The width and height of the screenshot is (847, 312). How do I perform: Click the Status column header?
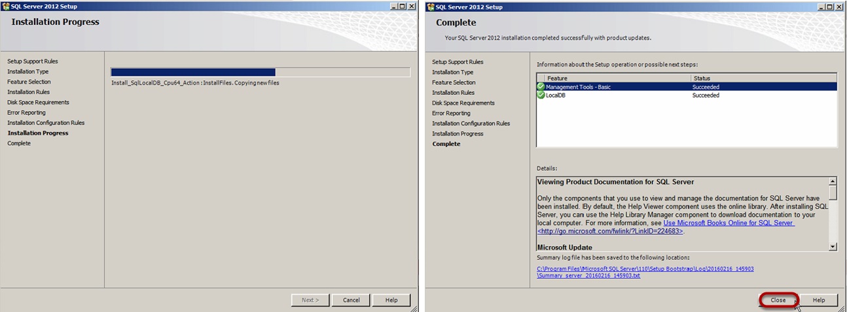[764, 78]
